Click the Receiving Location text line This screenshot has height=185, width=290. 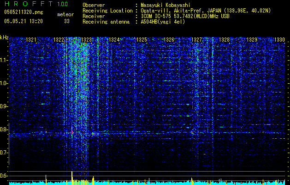pyautogui.click(x=177, y=11)
